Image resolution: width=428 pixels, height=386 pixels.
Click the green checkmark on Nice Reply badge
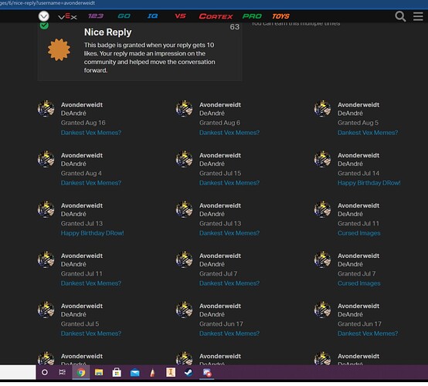point(44,25)
